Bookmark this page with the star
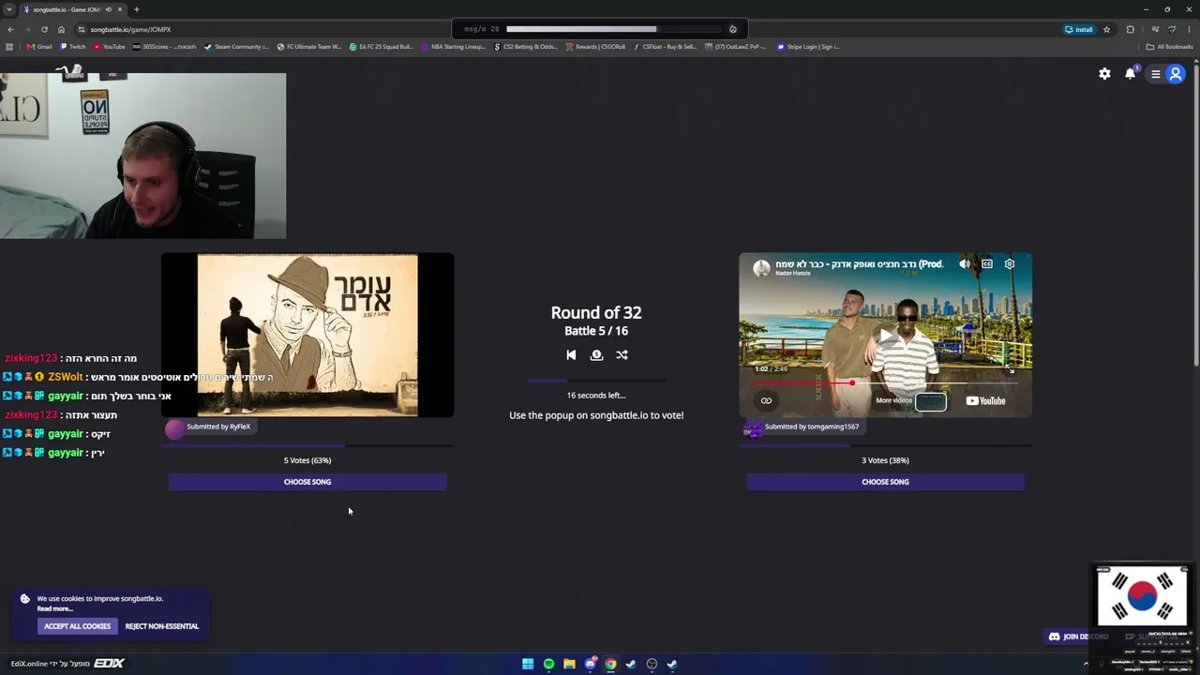 click(1106, 29)
